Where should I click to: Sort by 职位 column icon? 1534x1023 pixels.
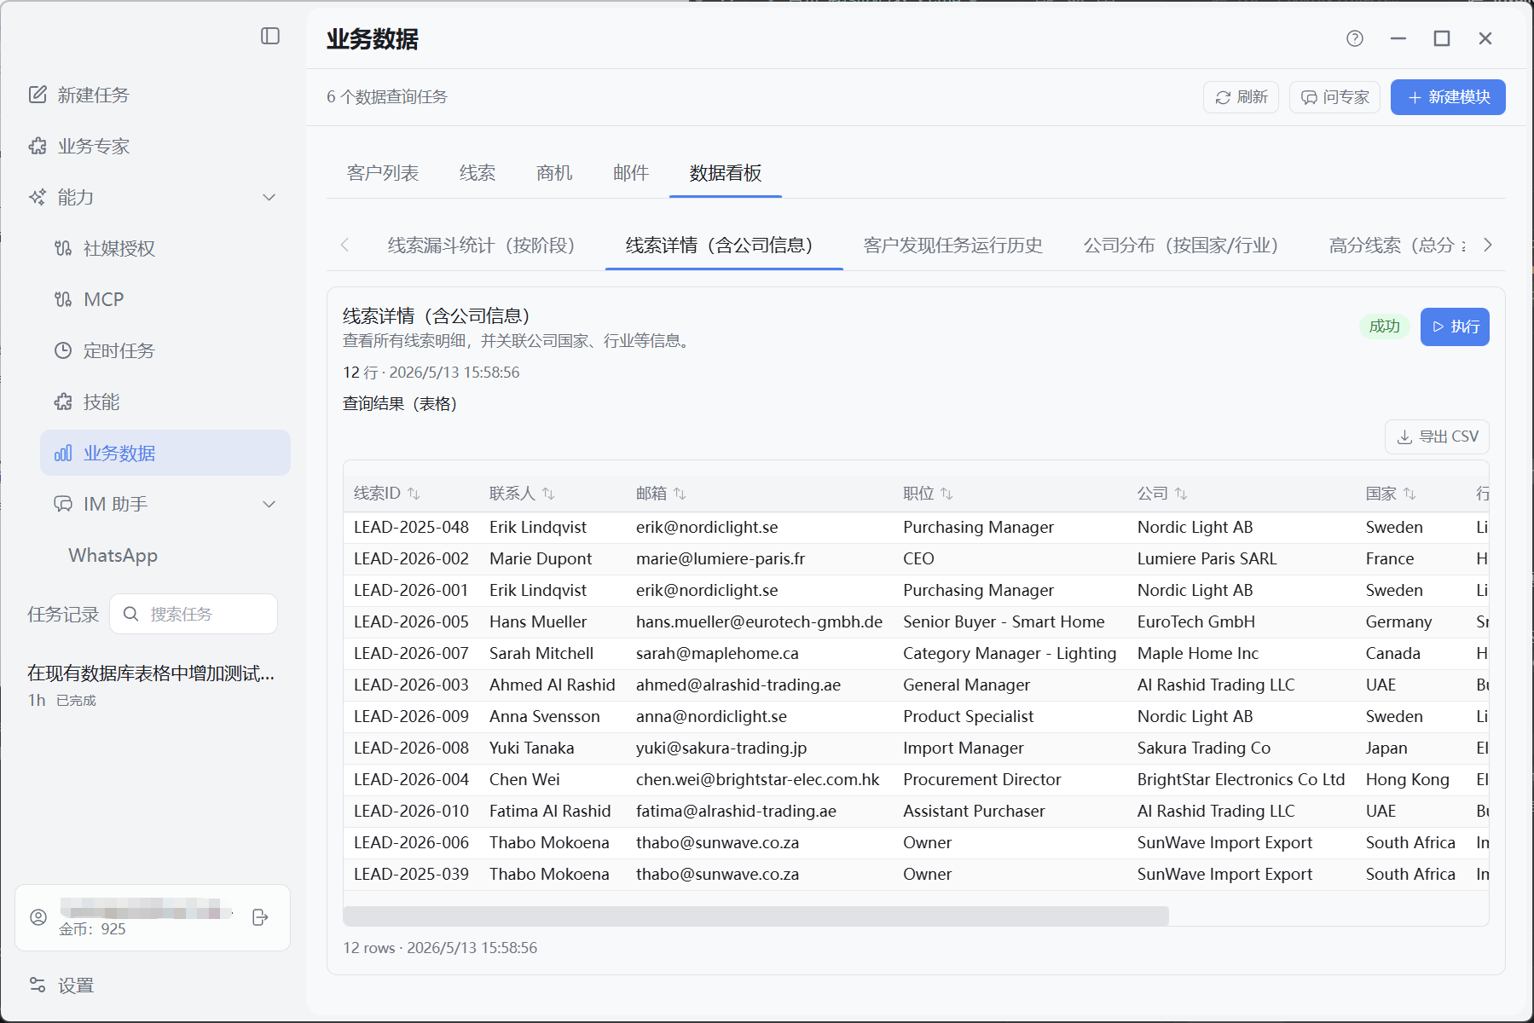(x=946, y=494)
